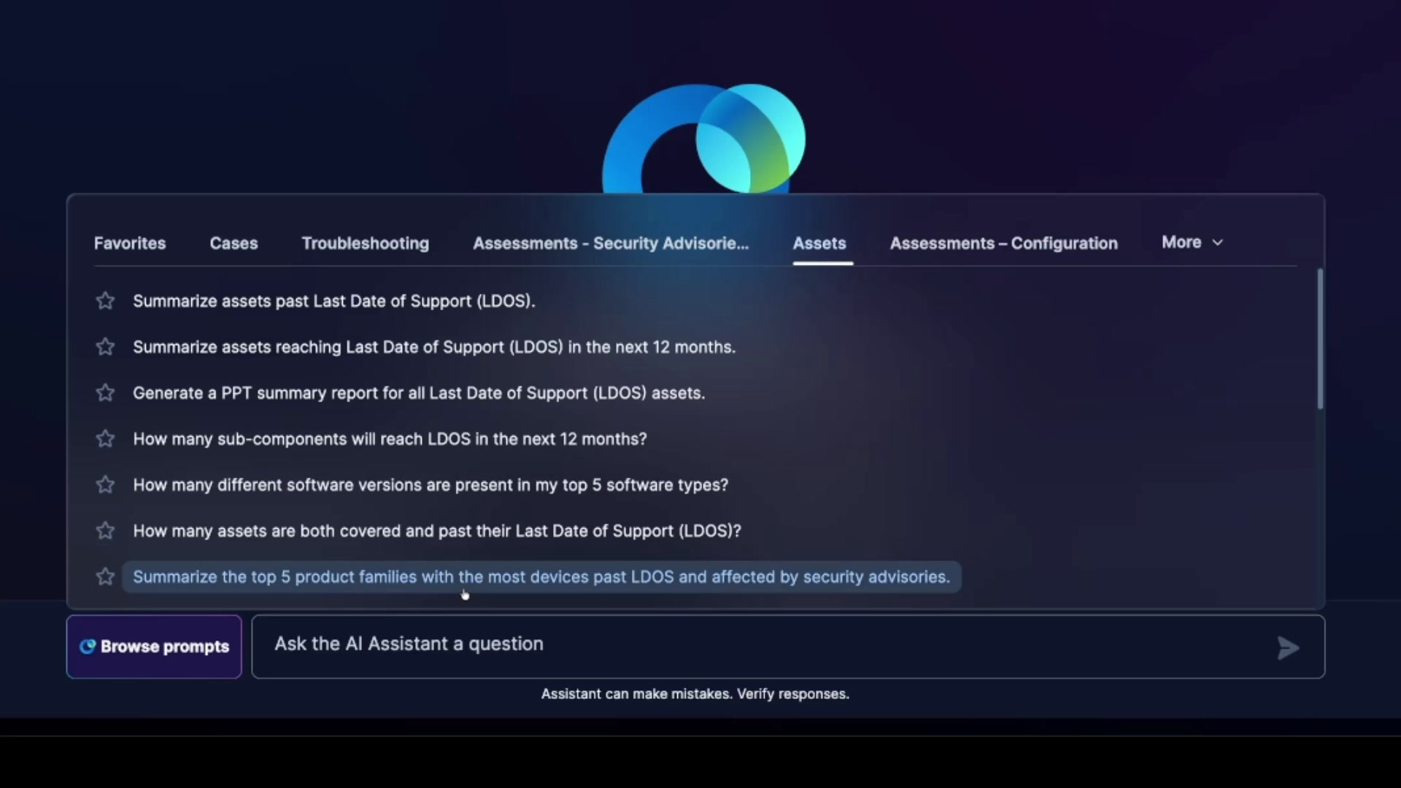Choose 'Summarize assets past Last Date of Support (LDOS).'
Screen dimensions: 1401x788
[334, 301]
